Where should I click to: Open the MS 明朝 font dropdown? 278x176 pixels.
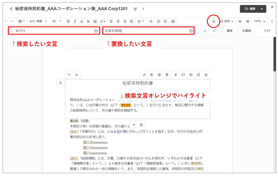(38, 21)
